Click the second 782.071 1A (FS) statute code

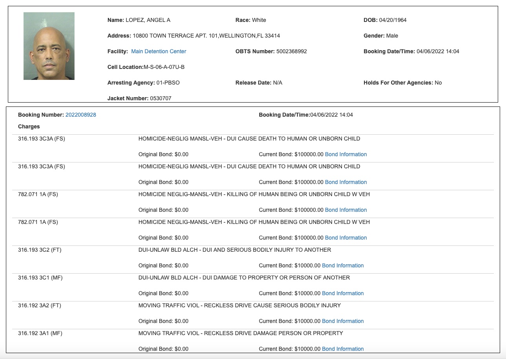[x=38, y=222]
